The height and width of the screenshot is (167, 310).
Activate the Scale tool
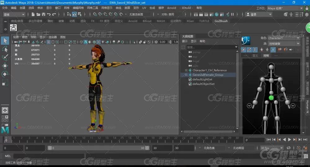pos(5,83)
